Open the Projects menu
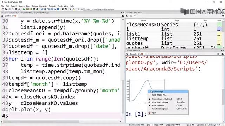This screenshot has height=126, width=225. [52, 6]
